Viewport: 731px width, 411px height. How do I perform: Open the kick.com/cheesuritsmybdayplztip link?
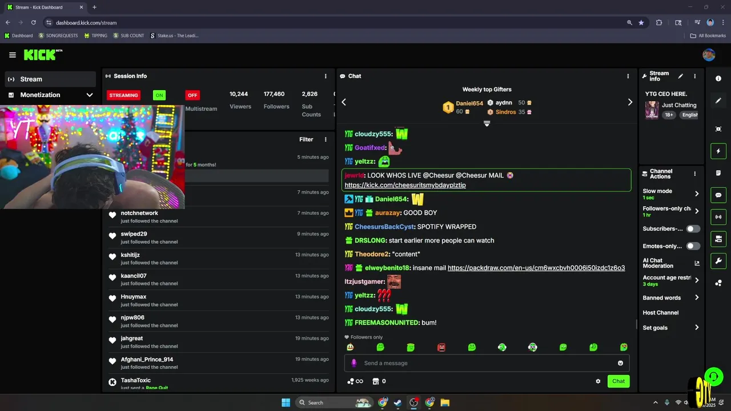tap(405, 186)
